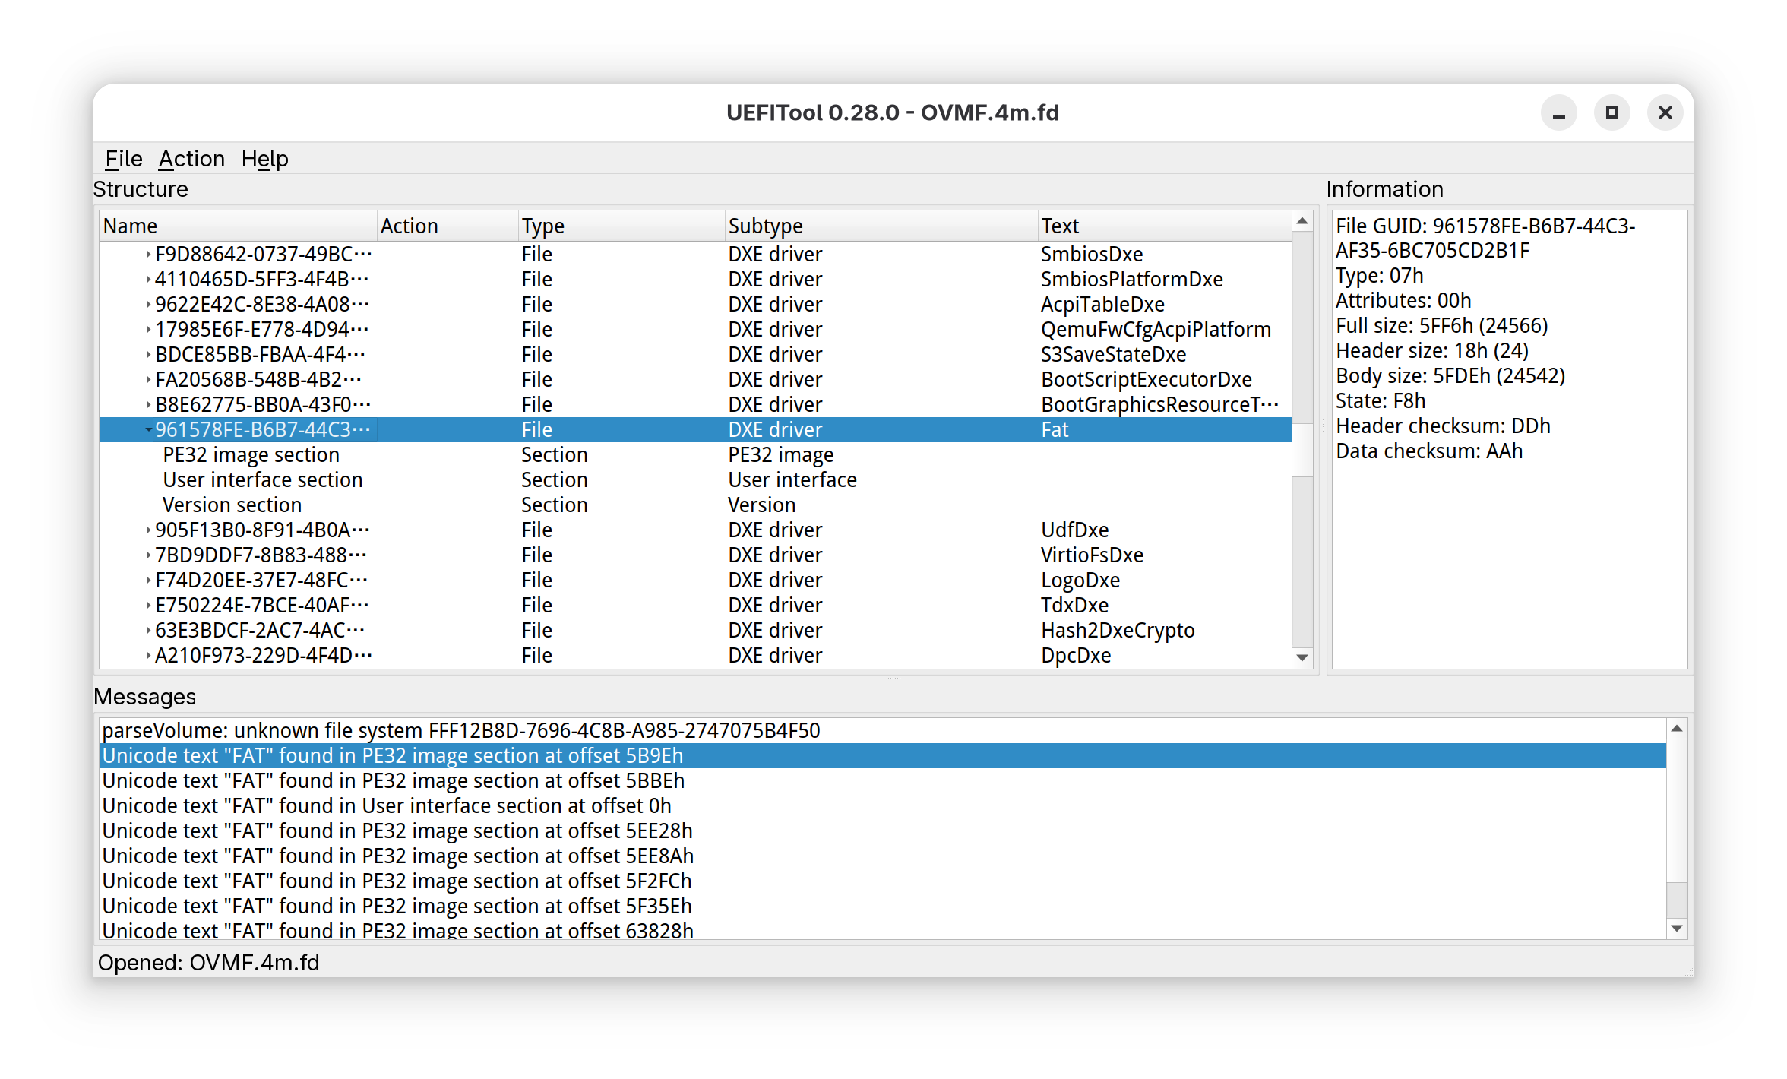Click the Subtype column header

(882, 226)
